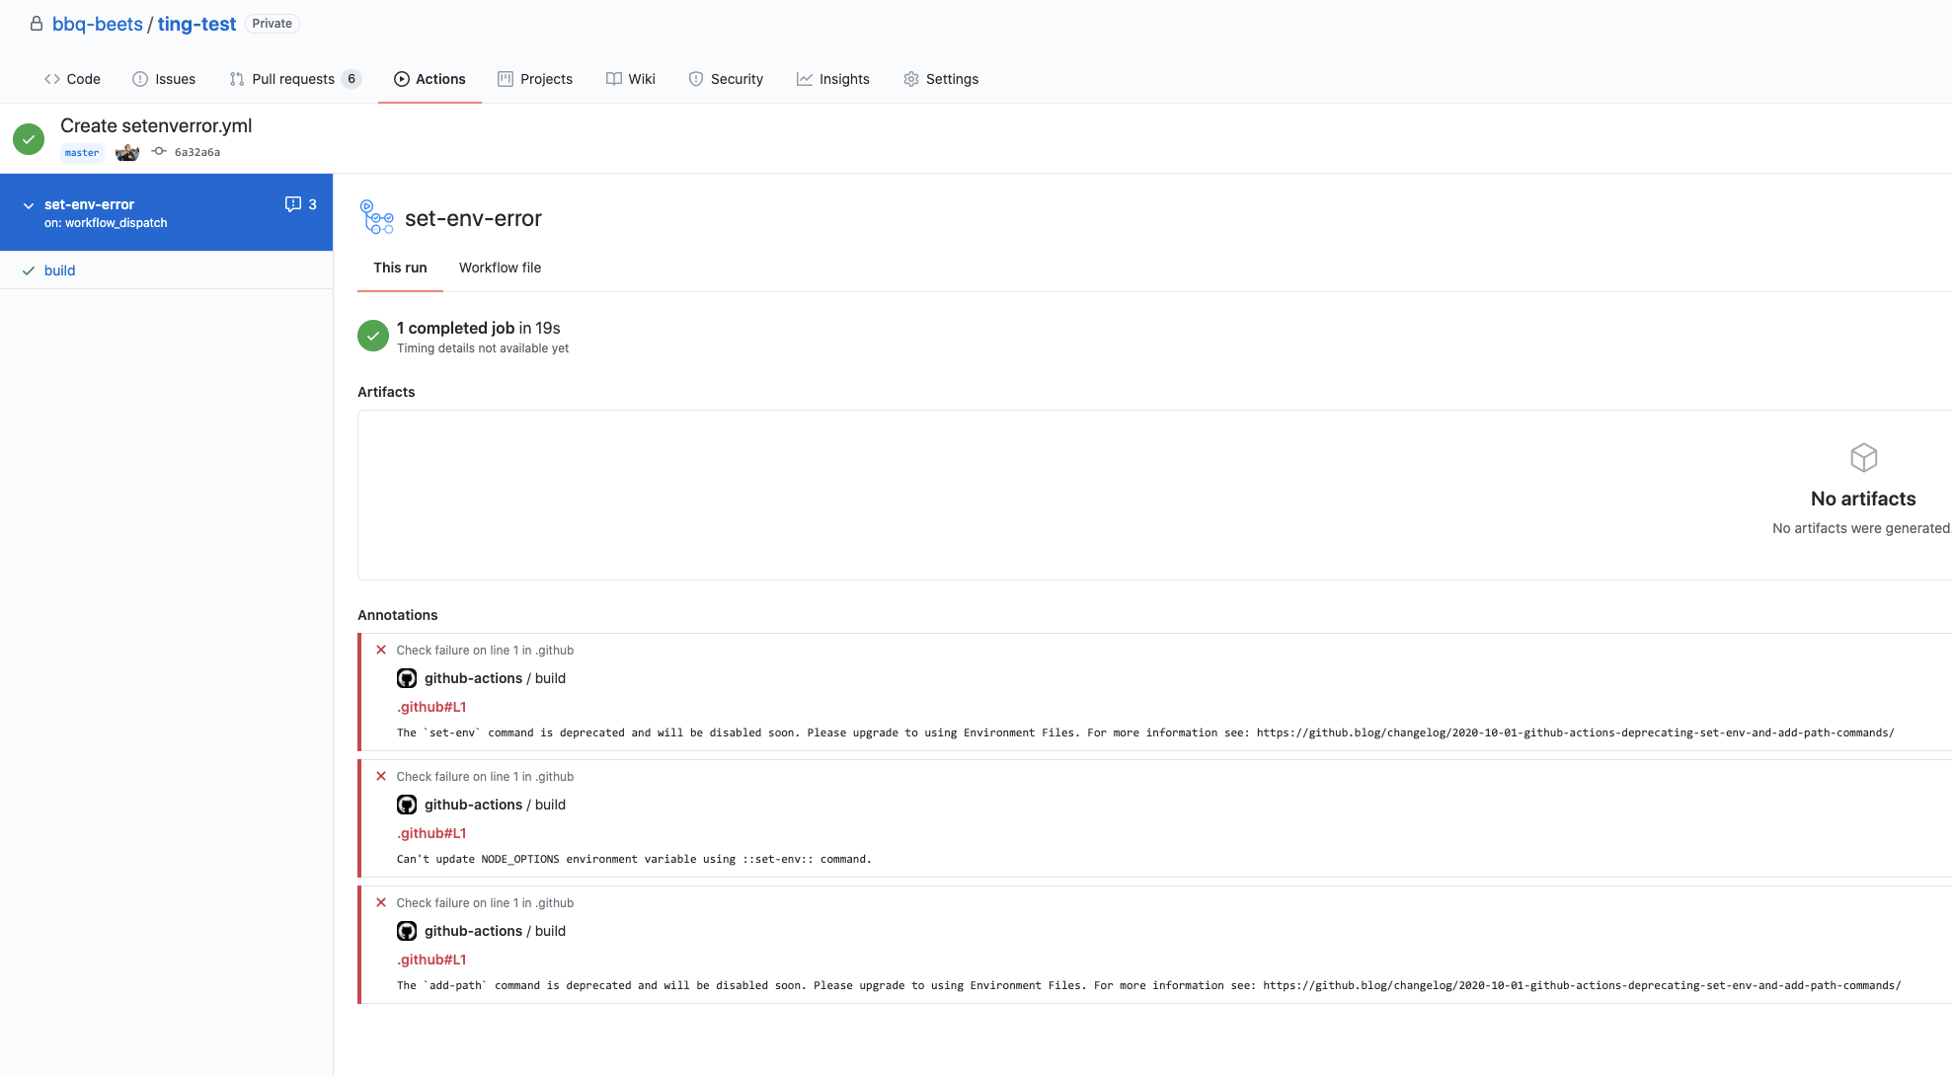Click the No artifacts box icon

tap(1863, 458)
